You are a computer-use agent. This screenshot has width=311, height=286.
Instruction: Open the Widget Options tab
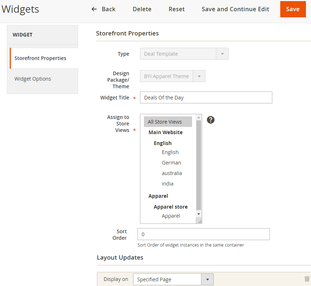click(x=33, y=79)
